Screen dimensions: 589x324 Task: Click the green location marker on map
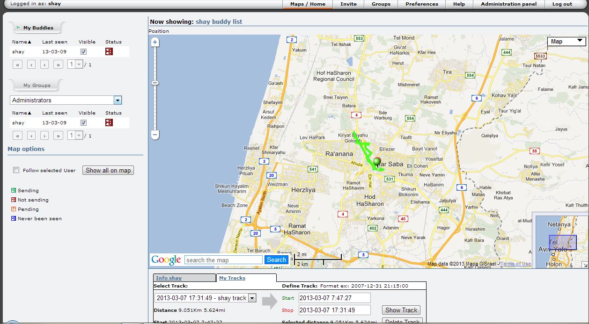(377, 162)
